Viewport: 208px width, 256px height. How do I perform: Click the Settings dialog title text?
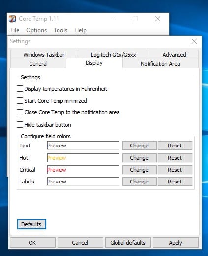click(x=20, y=41)
